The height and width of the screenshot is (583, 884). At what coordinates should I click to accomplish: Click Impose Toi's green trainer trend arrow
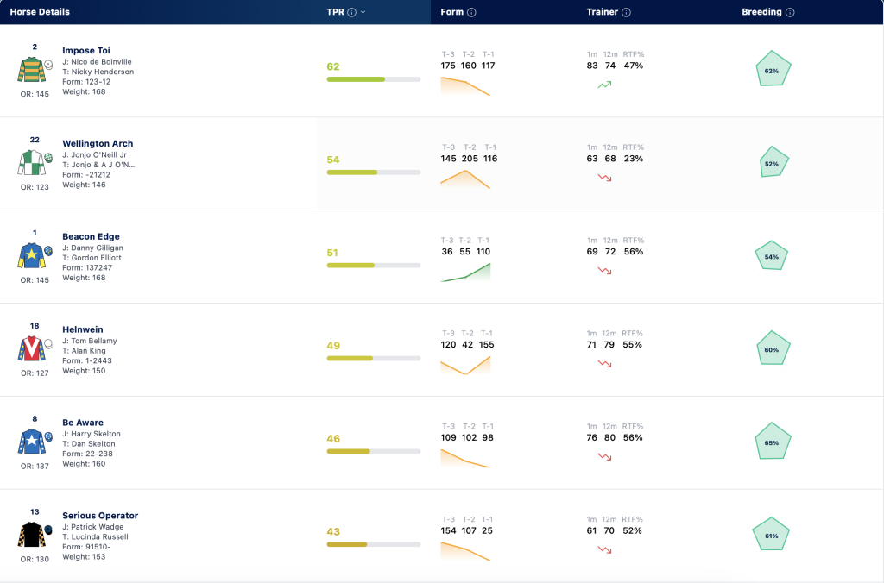(604, 85)
